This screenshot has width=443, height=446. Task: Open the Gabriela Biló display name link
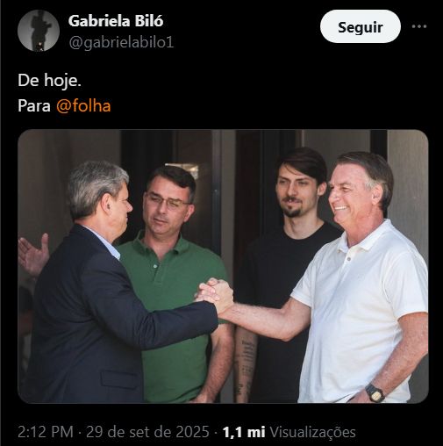pyautogui.click(x=116, y=21)
